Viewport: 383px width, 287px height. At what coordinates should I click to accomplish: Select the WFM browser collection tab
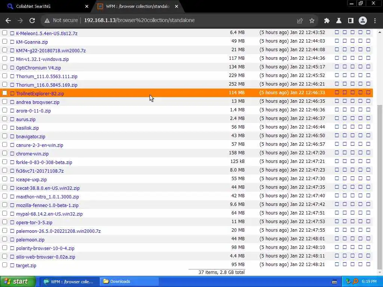point(138,6)
